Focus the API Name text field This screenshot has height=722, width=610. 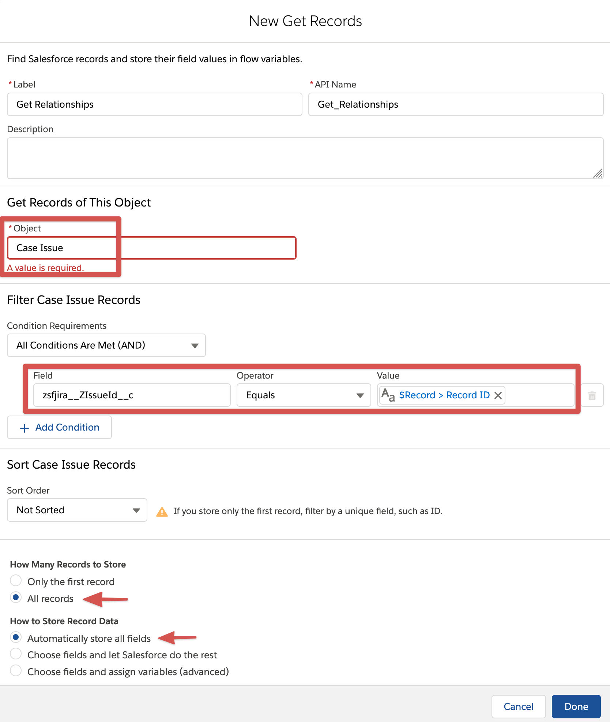455,105
